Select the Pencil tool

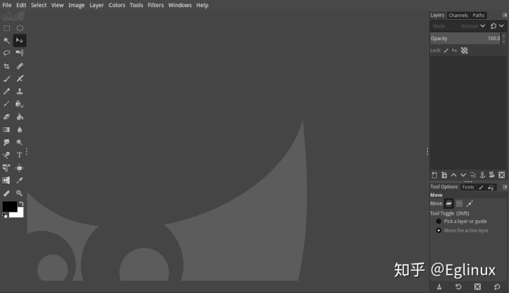6,91
